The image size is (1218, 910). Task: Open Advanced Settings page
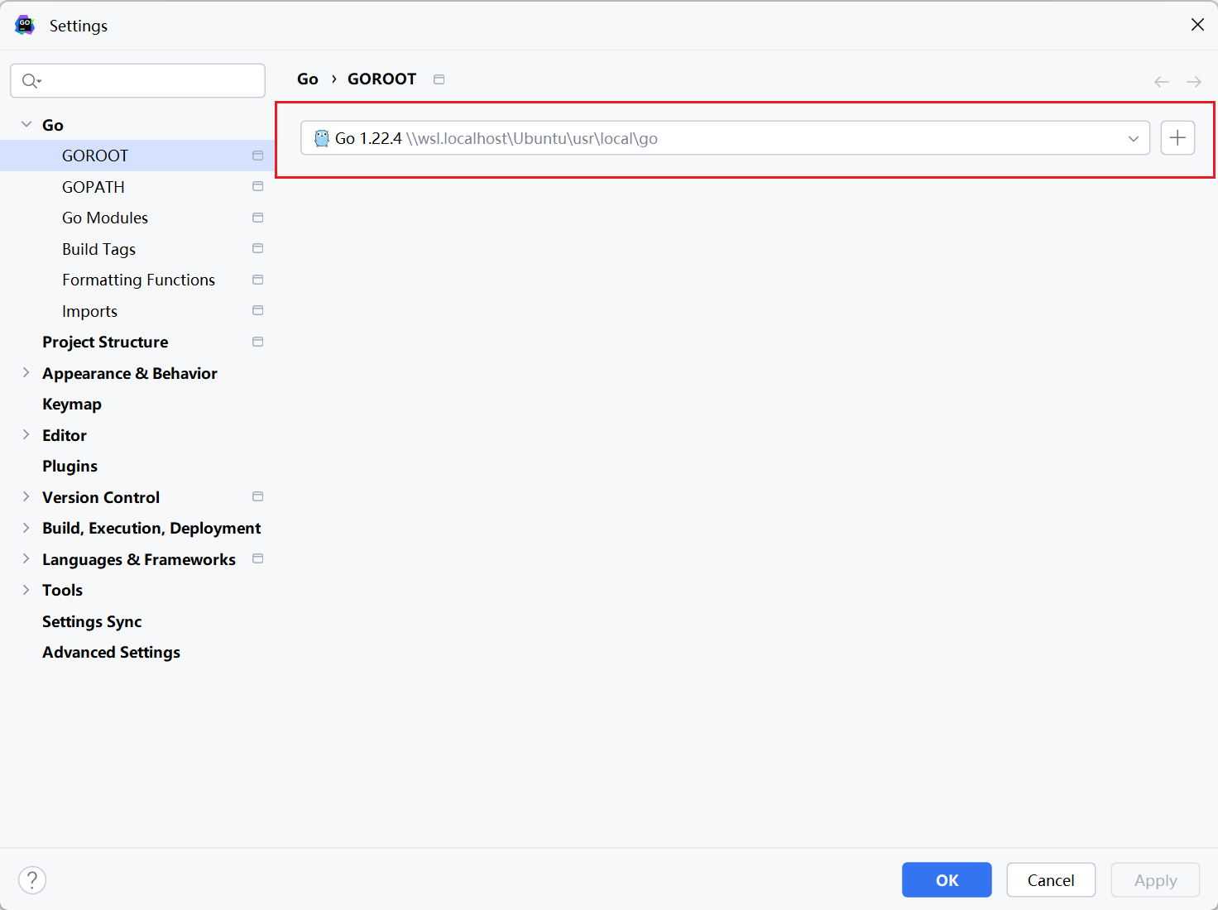coord(112,653)
